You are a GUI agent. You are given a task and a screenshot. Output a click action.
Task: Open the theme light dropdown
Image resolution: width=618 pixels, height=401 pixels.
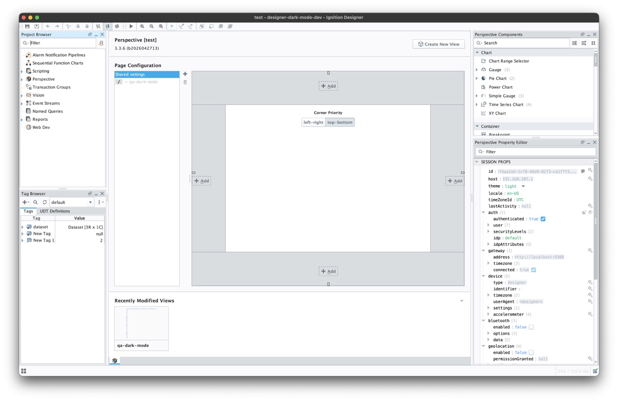[523, 186]
